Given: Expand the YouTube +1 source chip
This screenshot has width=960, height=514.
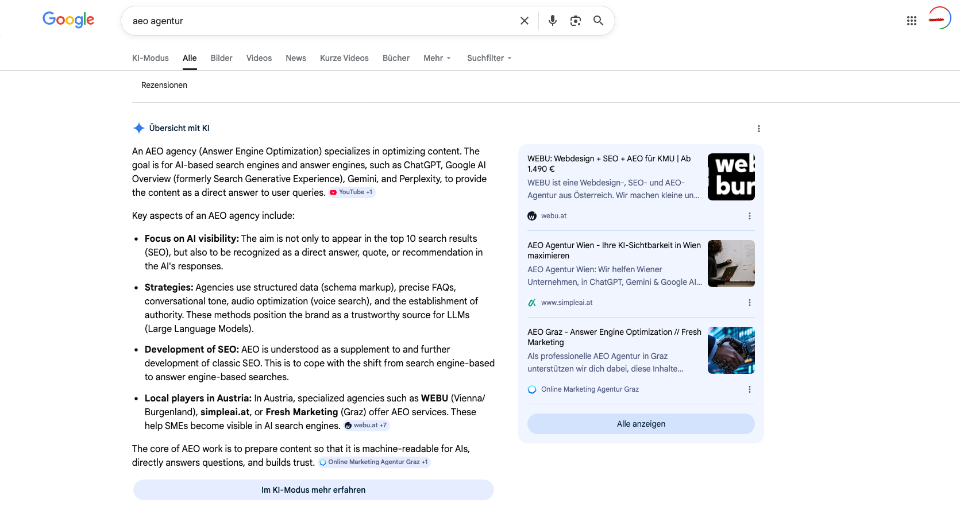Looking at the screenshot, I should click(352, 192).
